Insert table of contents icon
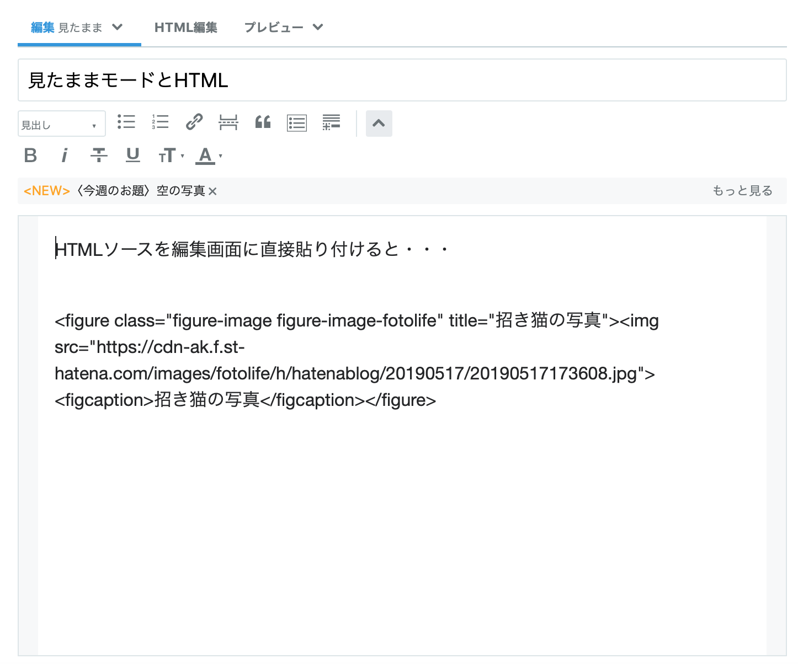This screenshot has width=798, height=664. coord(297,123)
